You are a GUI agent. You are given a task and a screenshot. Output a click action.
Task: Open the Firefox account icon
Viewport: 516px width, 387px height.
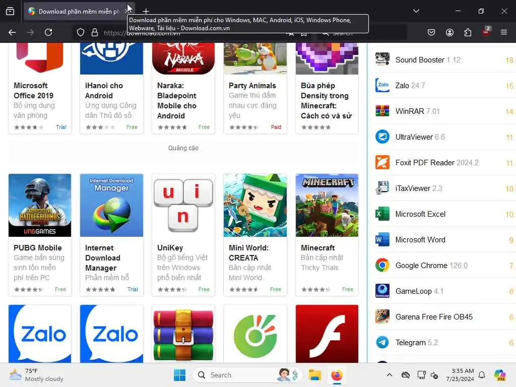pos(449,32)
